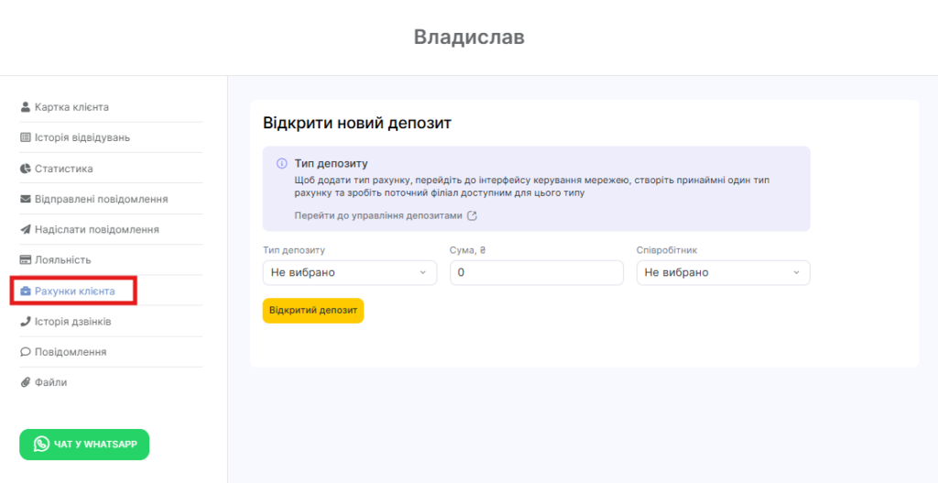The height and width of the screenshot is (483, 938).
Task: Open the Співробітник dropdown
Action: [x=723, y=272]
